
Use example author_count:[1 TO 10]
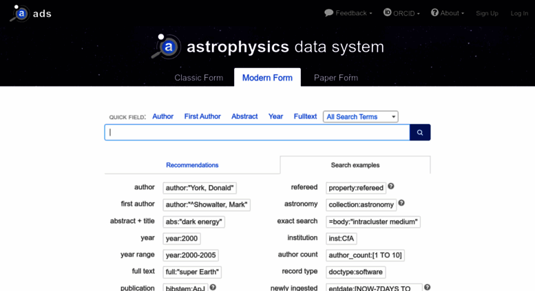(365, 255)
